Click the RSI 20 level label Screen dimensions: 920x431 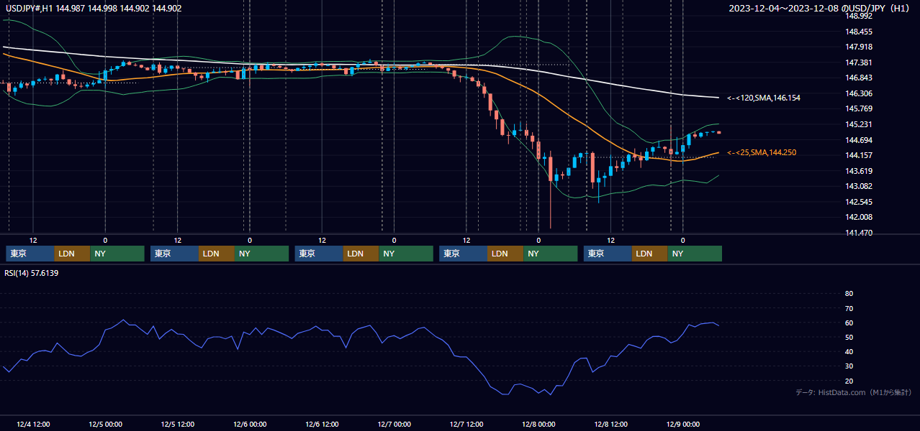tap(849, 381)
